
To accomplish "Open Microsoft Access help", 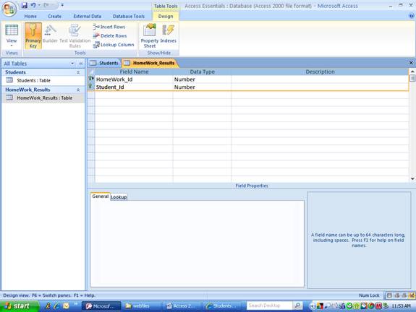I will [411, 16].
